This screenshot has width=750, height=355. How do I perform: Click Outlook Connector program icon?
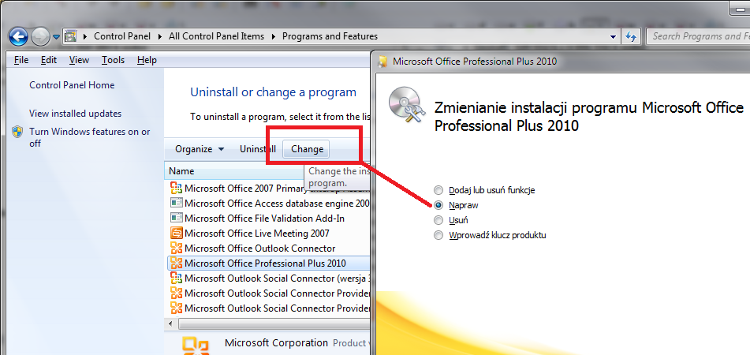click(177, 248)
